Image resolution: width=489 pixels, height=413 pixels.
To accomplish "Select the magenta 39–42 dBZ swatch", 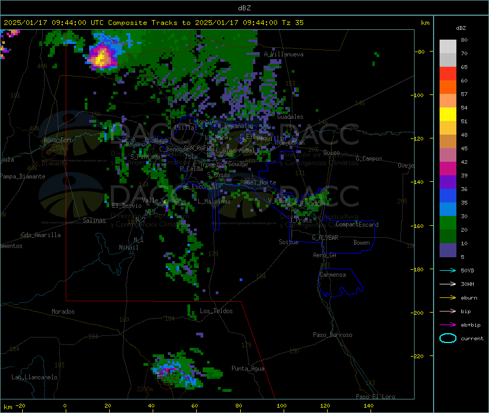I will 448,168.
